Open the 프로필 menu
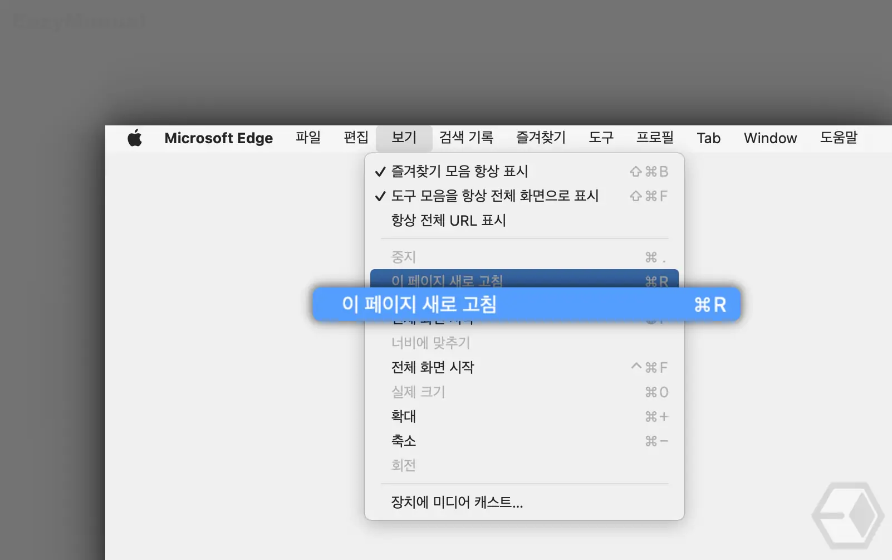This screenshot has width=892, height=560. pyautogui.click(x=655, y=138)
